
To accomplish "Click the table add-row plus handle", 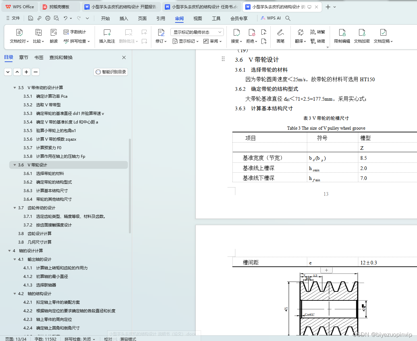I will (326, 270).
